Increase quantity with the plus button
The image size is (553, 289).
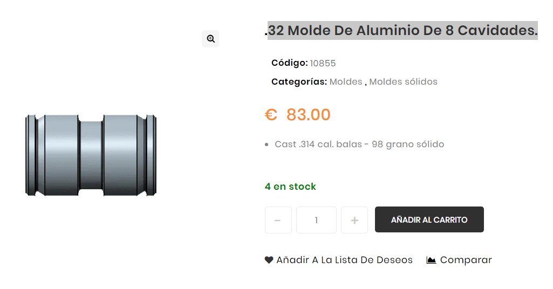(x=354, y=220)
